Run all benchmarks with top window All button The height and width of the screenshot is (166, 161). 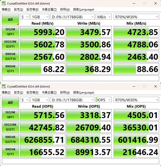pyautogui.click(x=10, y=19)
